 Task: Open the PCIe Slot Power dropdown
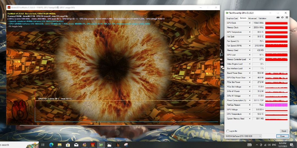tap(250, 82)
